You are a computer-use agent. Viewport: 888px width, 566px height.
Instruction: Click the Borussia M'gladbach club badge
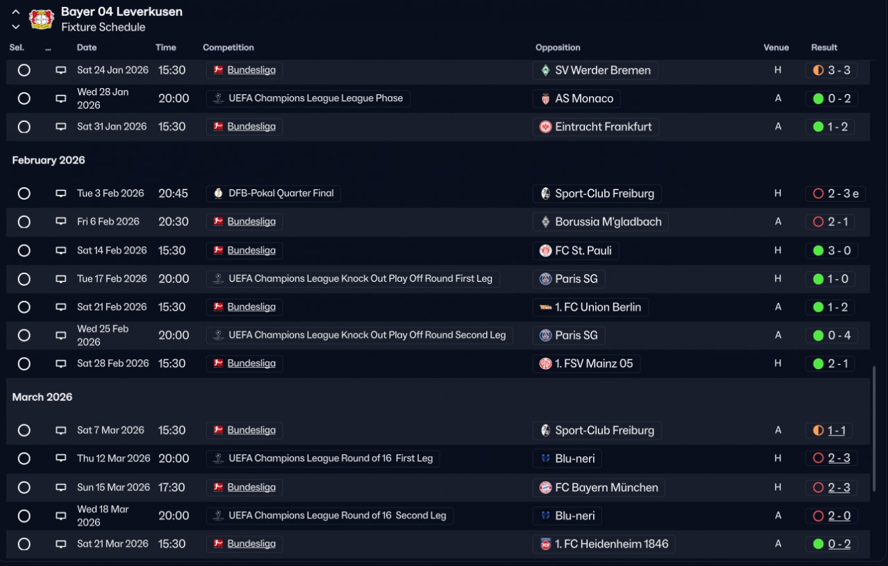click(546, 222)
